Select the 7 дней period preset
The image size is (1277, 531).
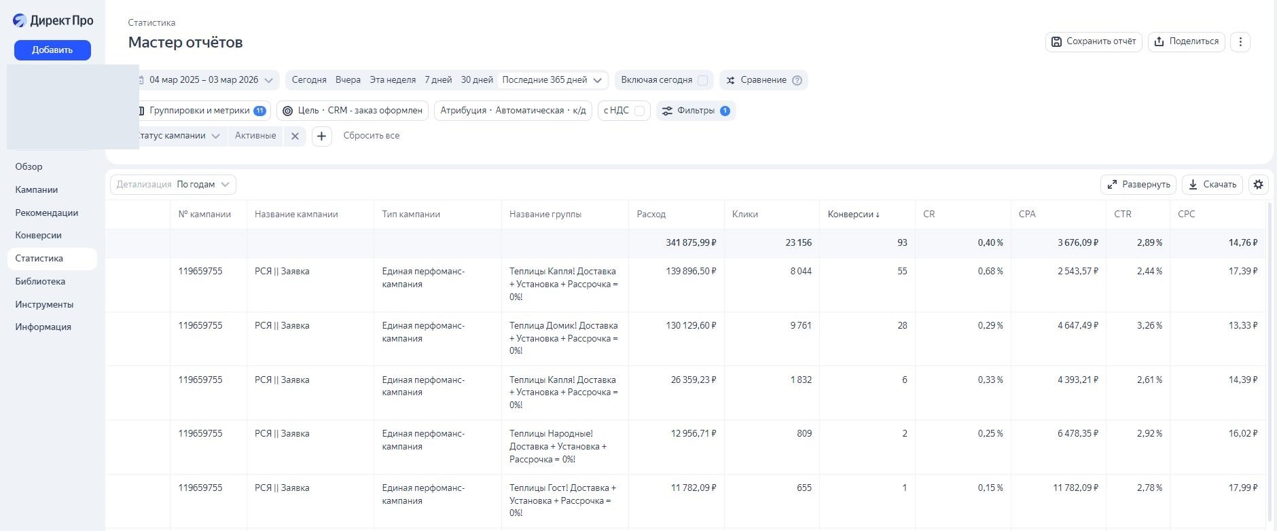tap(438, 80)
